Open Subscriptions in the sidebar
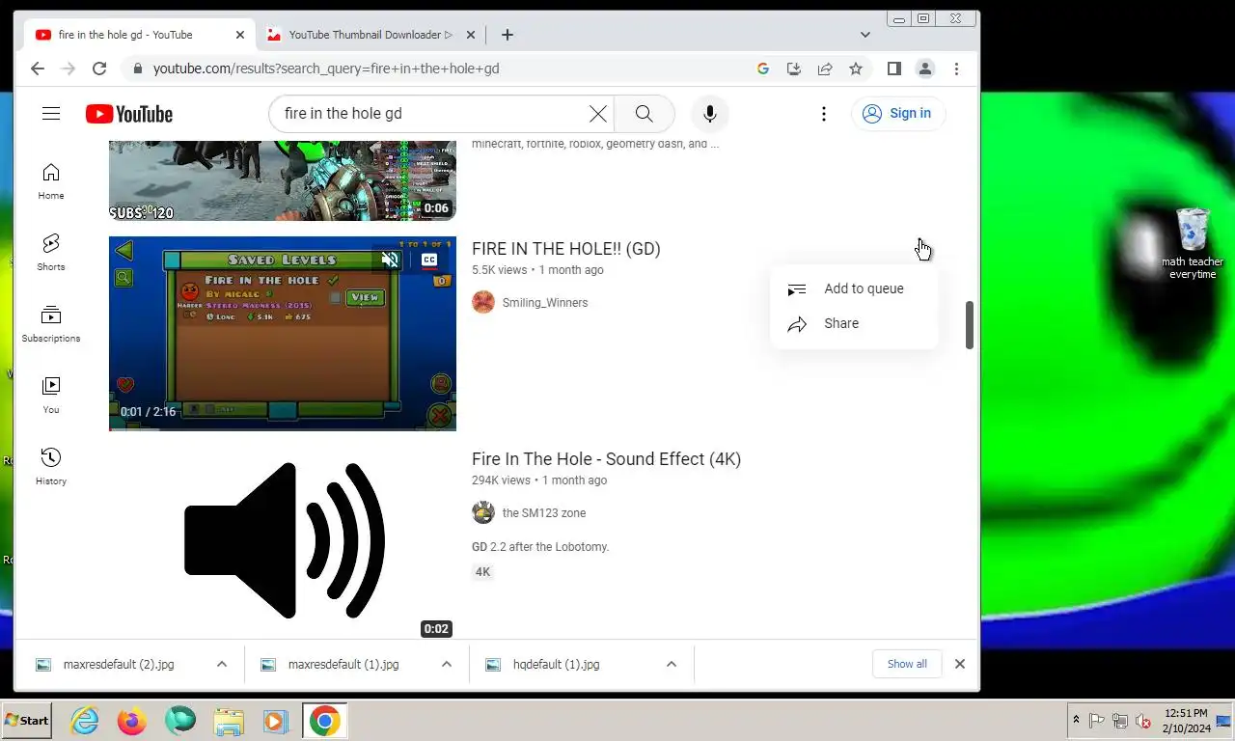1235x741 pixels. point(51,324)
